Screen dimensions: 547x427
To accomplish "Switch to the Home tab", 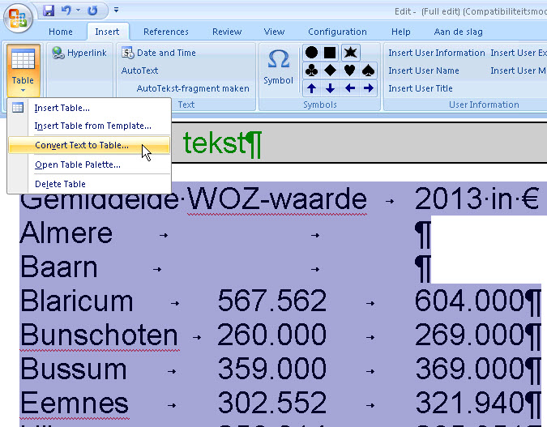I will (61, 32).
